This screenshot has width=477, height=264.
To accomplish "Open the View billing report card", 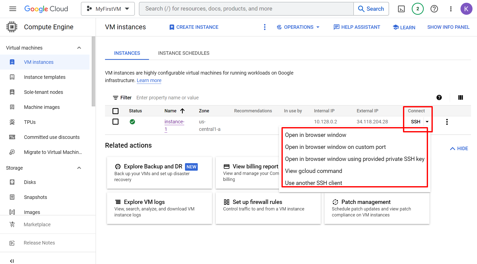I will point(247,173).
